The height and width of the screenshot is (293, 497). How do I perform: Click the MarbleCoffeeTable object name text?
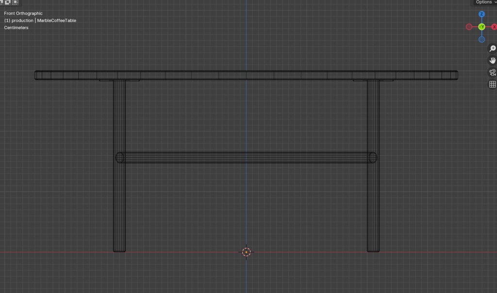pos(56,20)
